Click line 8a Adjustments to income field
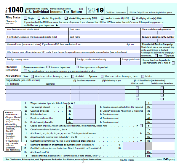179x166 pixels. tap(163, 137)
